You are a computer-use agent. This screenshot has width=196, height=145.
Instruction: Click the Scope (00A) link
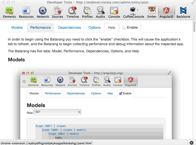pyautogui.click(x=57, y=134)
